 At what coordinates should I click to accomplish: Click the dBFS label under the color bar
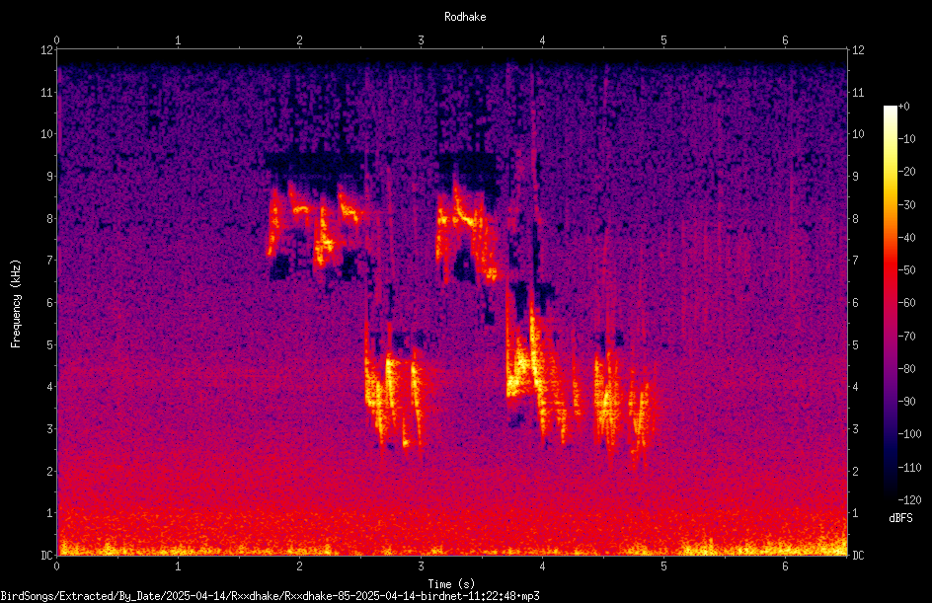point(900,518)
